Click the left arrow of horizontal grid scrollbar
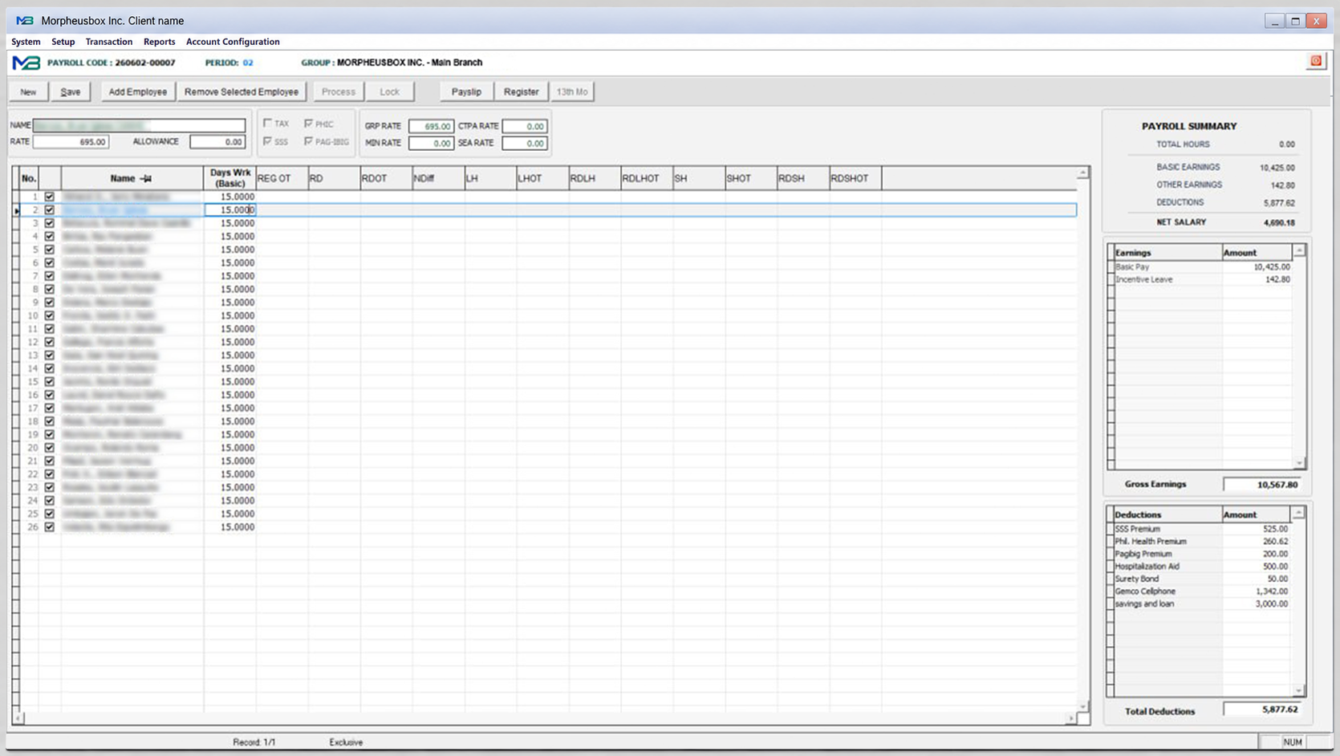1340x756 pixels. tap(18, 718)
